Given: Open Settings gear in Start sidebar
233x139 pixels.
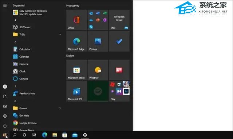Looking at the screenshot, I should [x=5, y=116].
